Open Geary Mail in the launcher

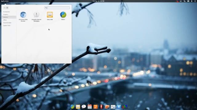coord(50,16)
